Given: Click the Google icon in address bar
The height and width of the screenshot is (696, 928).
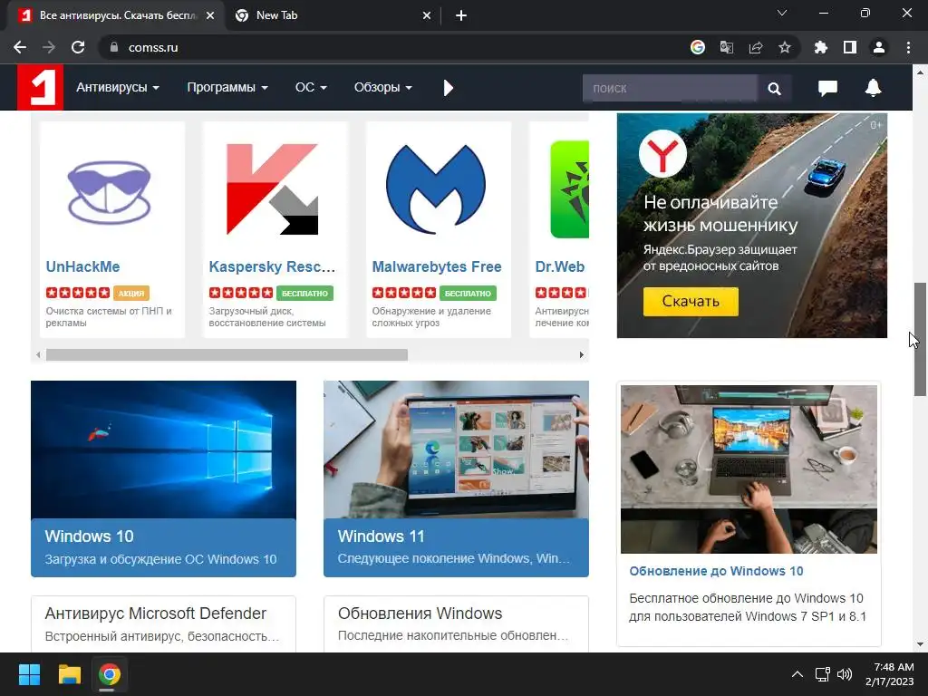Looking at the screenshot, I should (x=698, y=47).
